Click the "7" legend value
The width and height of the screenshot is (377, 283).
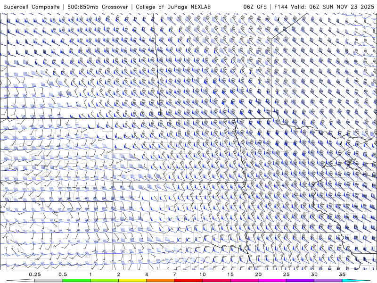[x=174, y=275]
